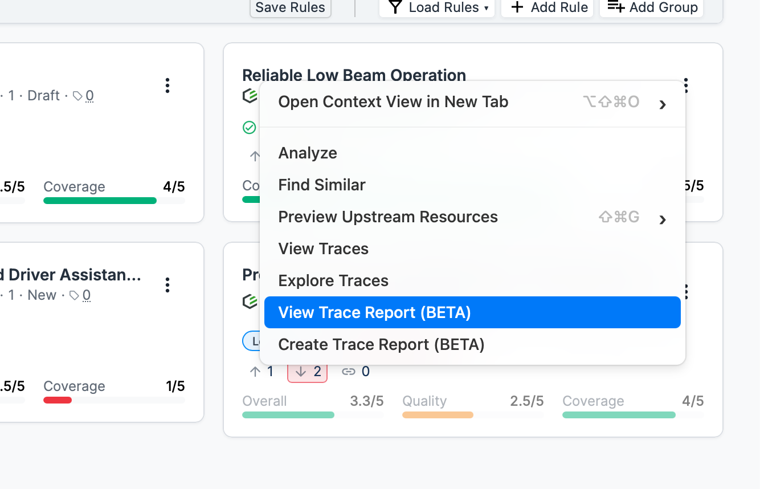Viewport: 760px width, 489px height.
Task: Click the filter funnel icon on Load Rules
Action: tap(395, 7)
